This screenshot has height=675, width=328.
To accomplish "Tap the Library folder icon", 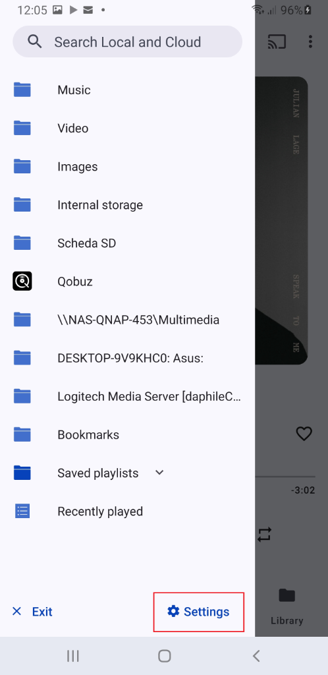I will [287, 596].
